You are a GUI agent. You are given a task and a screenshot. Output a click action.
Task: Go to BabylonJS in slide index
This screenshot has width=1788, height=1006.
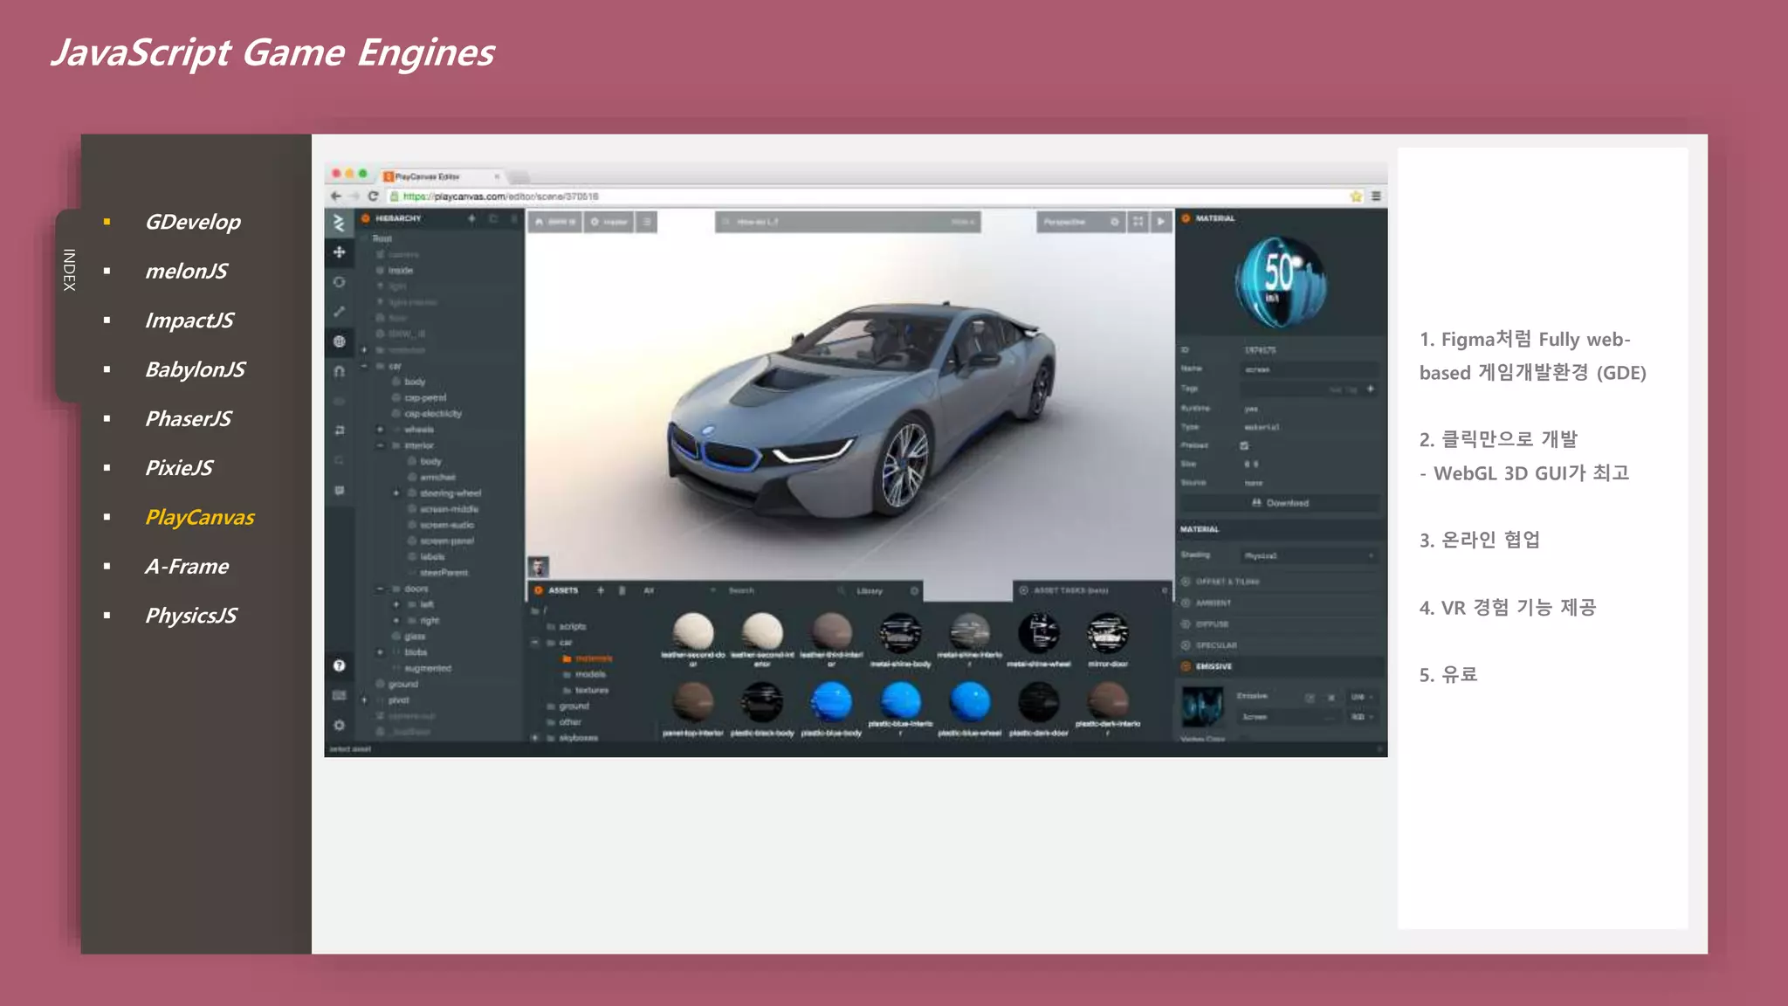196,369
